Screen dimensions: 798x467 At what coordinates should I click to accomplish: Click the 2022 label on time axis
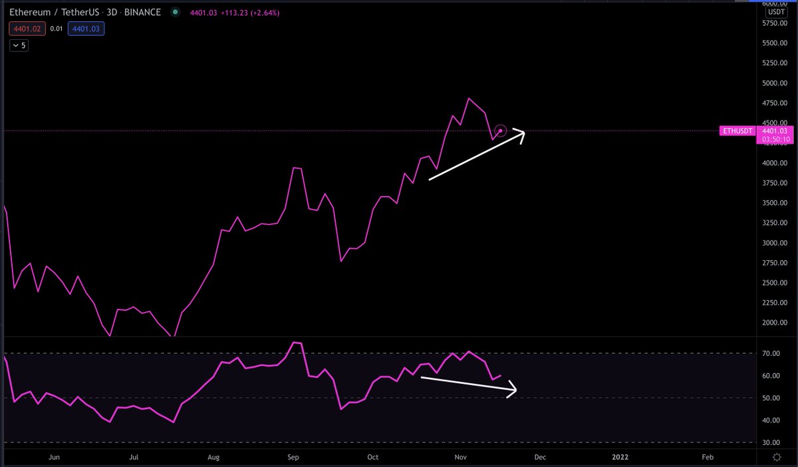620,457
